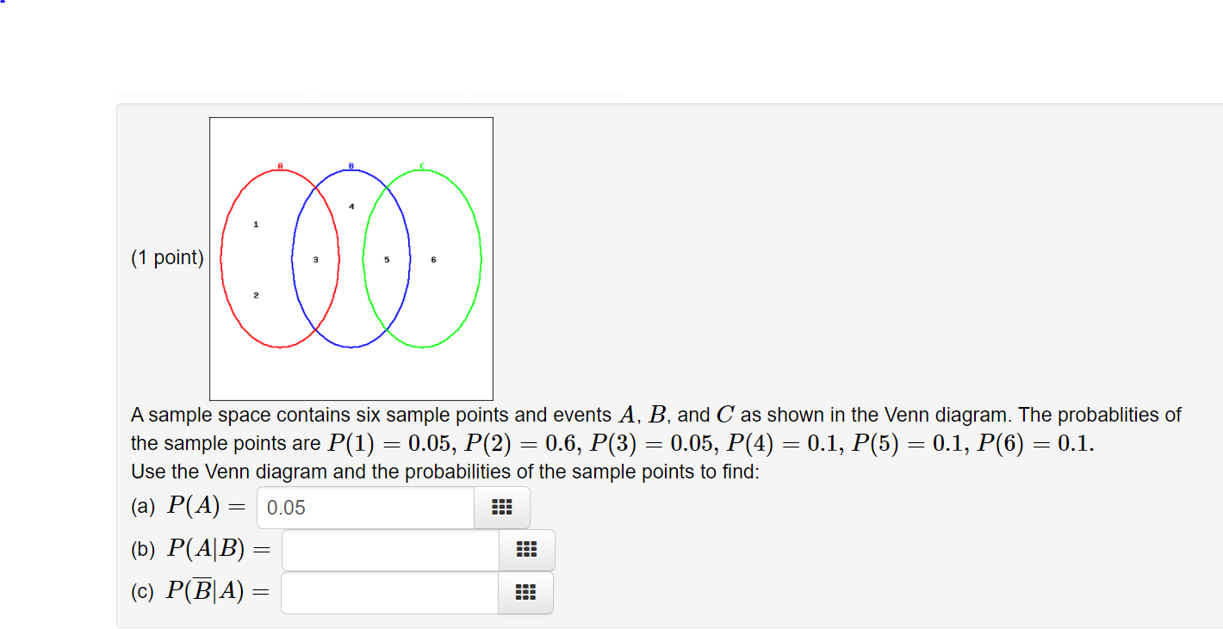Click the (1 point) label

point(167,257)
